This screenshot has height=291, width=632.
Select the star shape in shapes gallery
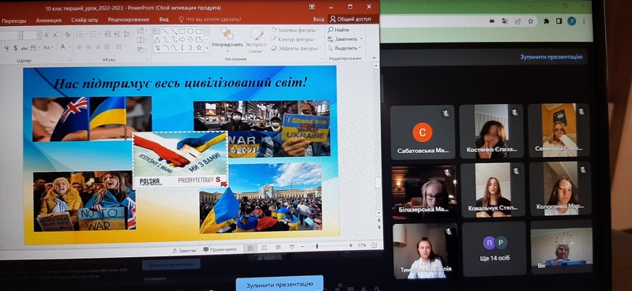coord(199,47)
